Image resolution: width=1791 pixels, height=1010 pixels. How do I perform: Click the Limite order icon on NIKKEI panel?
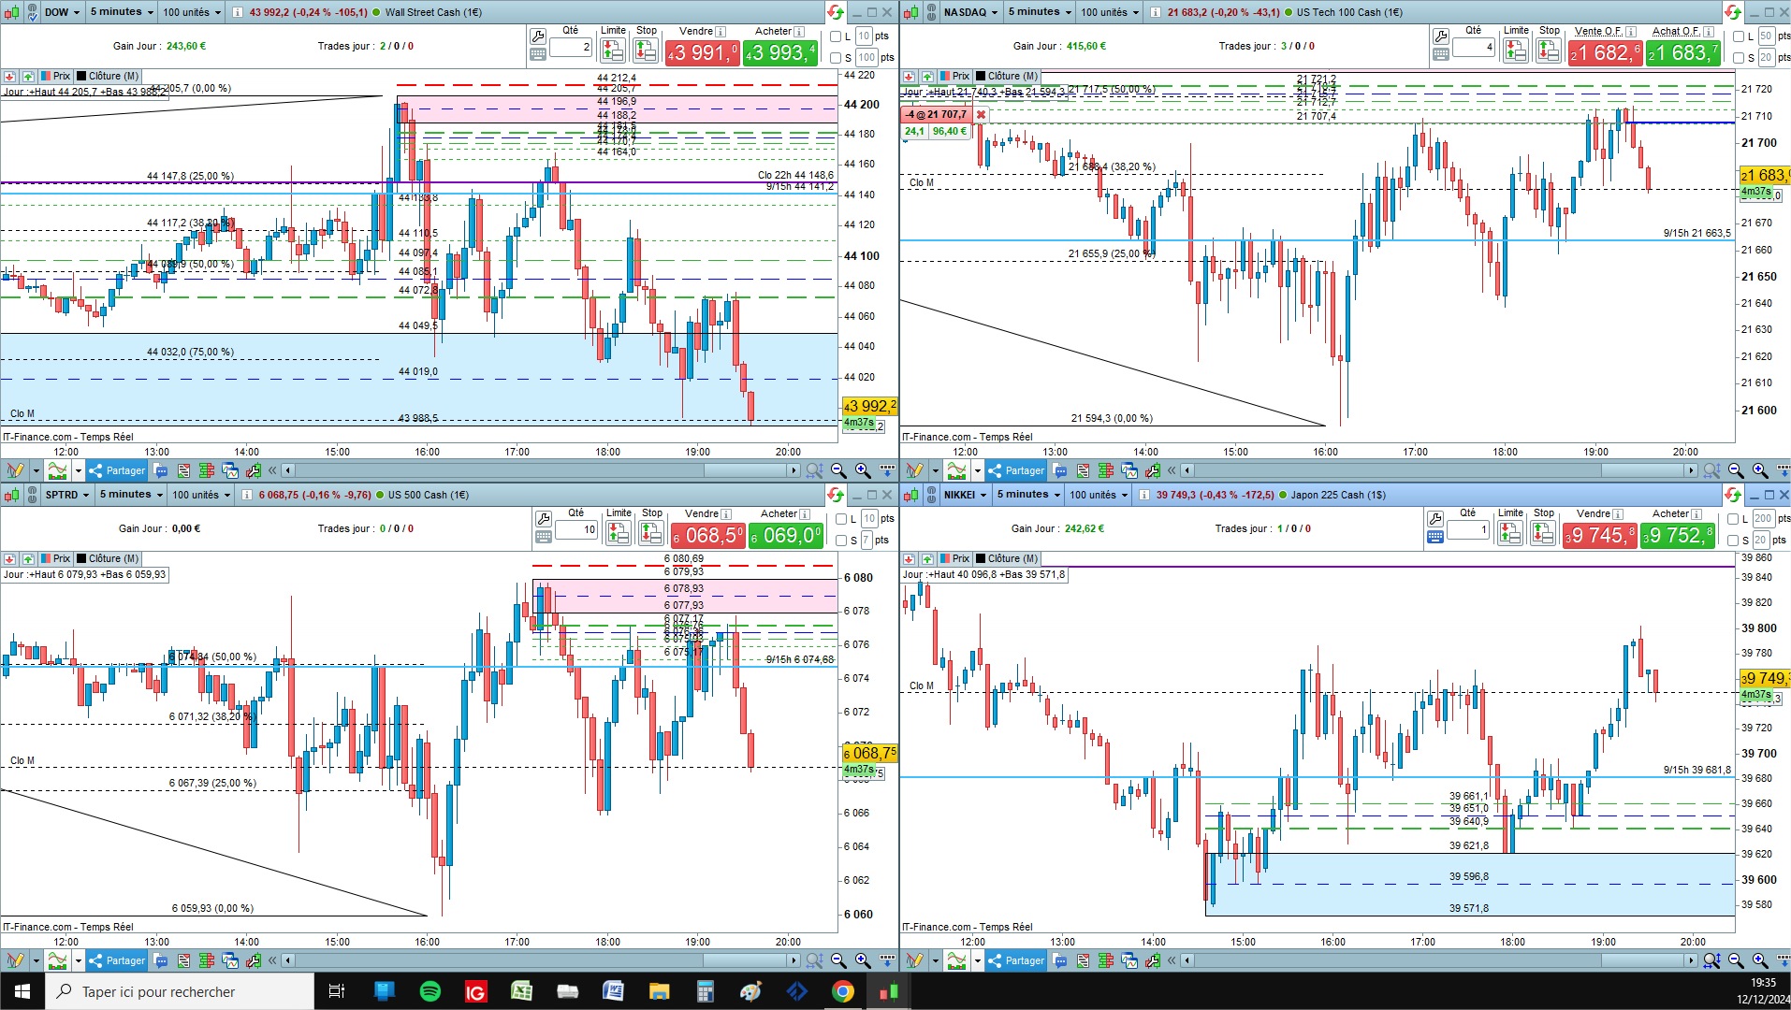click(1510, 533)
